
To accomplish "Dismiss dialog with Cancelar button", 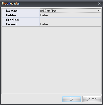I will point(92,99).
